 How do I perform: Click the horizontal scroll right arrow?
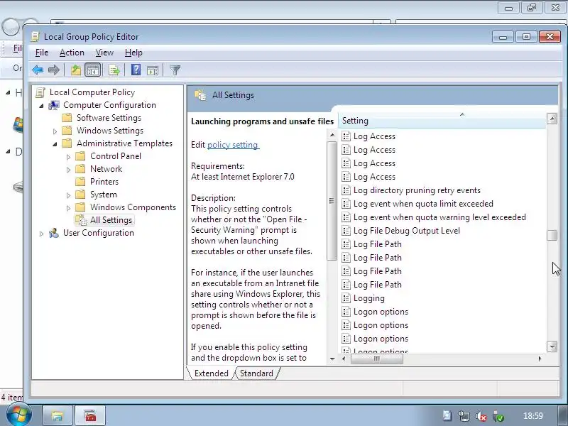pos(540,359)
